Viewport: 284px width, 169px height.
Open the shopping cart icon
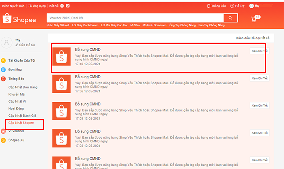(x=254, y=19)
